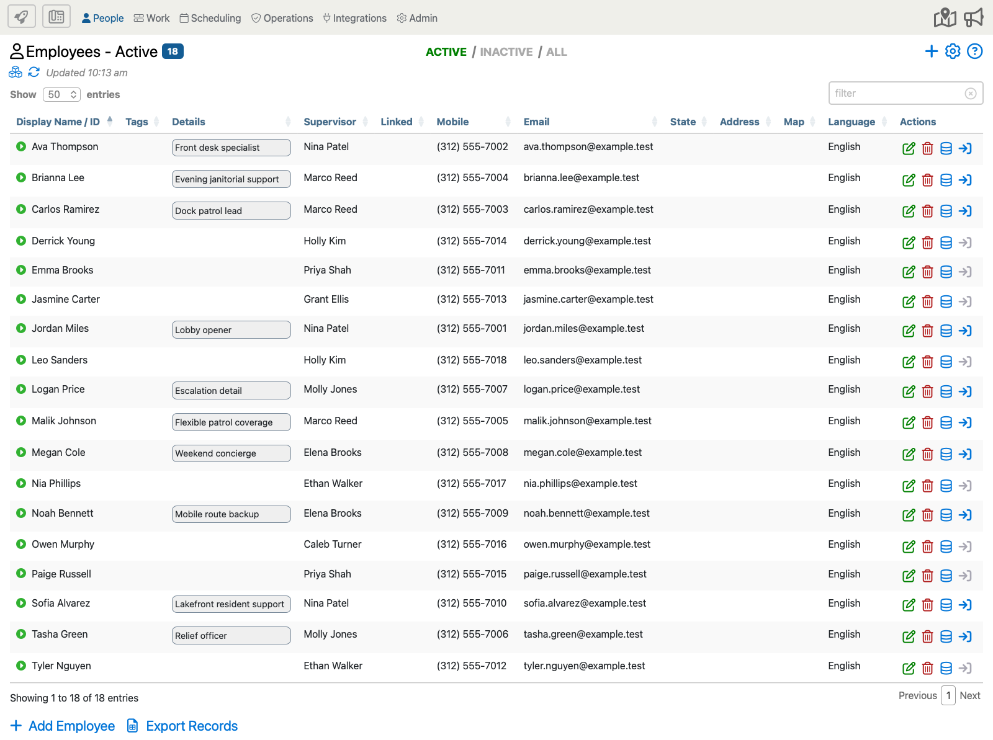
Task: Log in as Sofia Alvarez
Action: pos(965,605)
